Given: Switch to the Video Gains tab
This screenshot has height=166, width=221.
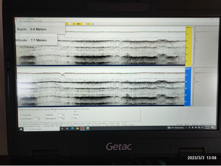Looking at the screenshot, I should 31,110.
